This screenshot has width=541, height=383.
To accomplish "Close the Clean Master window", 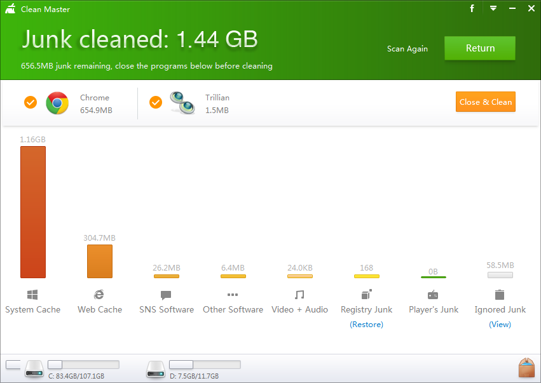I will click(x=531, y=8).
